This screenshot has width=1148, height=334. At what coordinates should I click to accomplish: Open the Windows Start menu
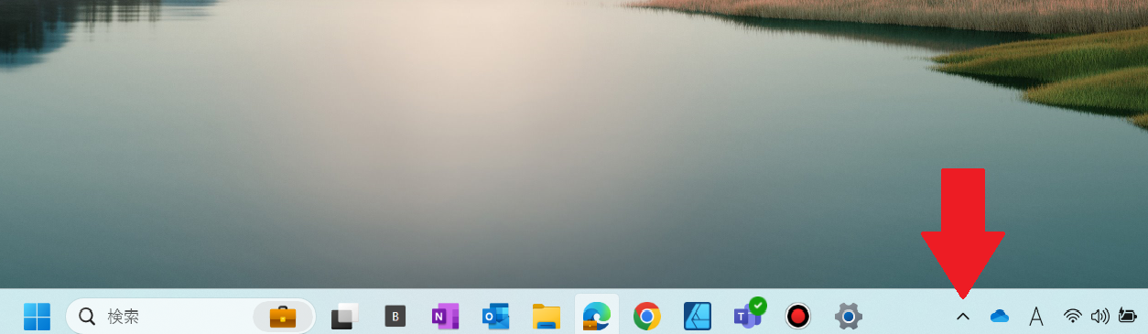38,317
